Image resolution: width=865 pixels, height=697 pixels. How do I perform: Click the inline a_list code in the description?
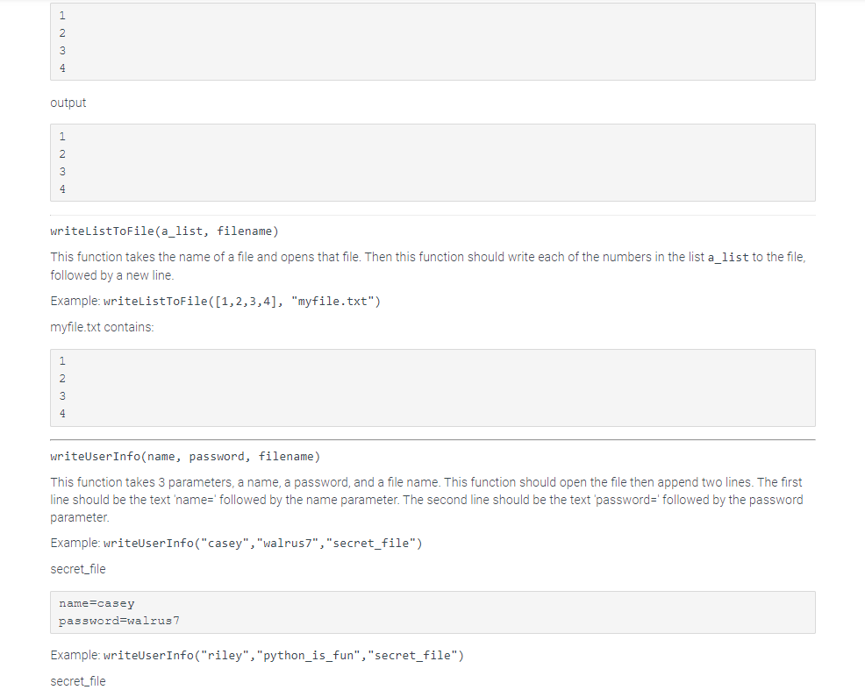[728, 257]
